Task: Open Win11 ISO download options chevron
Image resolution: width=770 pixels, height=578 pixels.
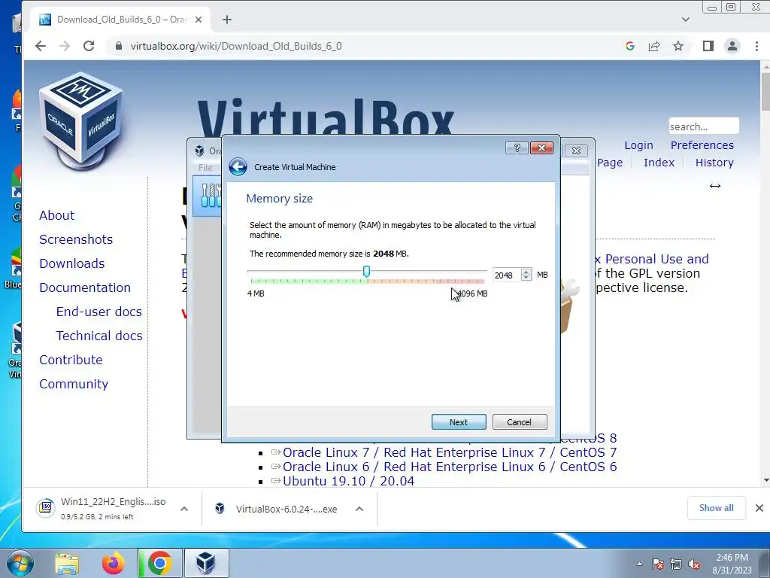Action: pyautogui.click(x=184, y=509)
